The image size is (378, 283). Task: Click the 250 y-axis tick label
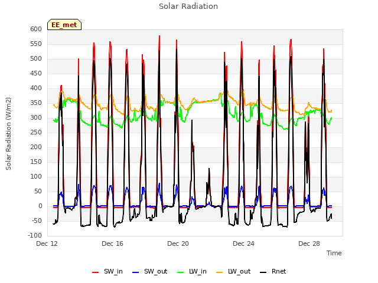click(36, 132)
